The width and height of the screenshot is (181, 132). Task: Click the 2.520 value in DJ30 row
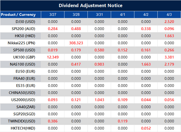(x=169, y=22)
